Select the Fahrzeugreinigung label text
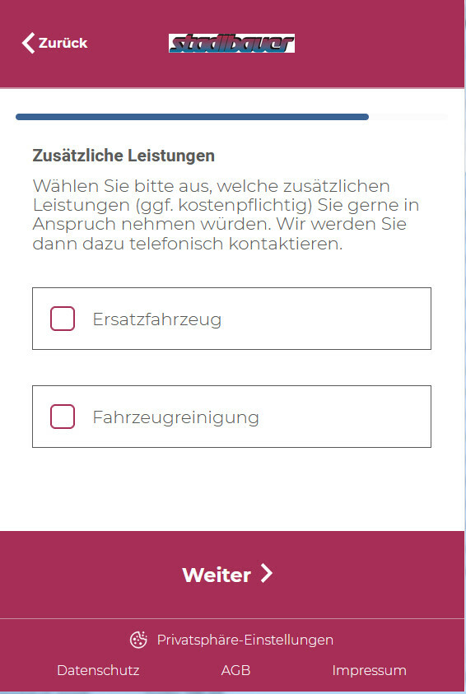This screenshot has width=466, height=694. pyautogui.click(x=175, y=417)
